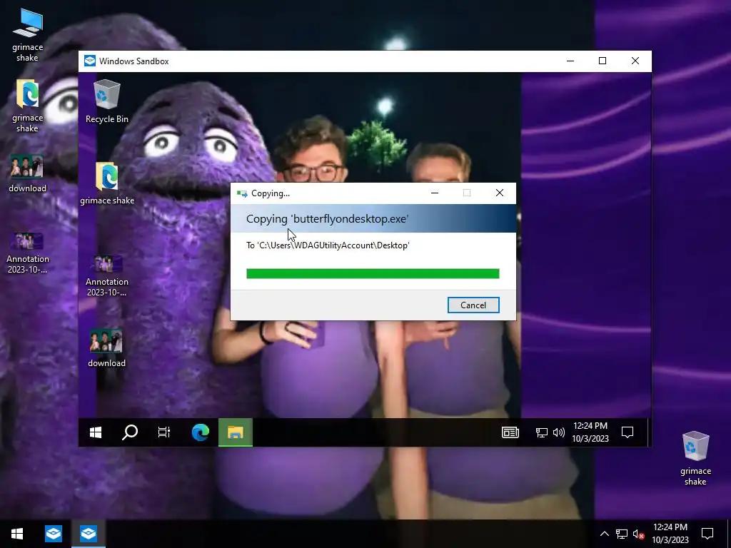Click the Windows Sandbox title bar icon
731x548 pixels.
pyautogui.click(x=89, y=61)
